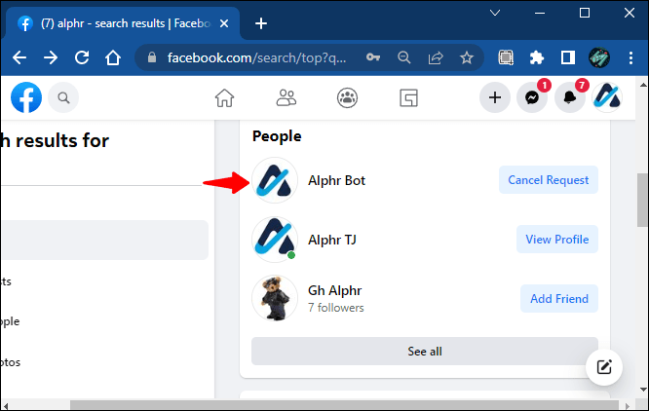The height and width of the screenshot is (411, 649).
Task: Click the scroll down arrow
Action: [x=643, y=389]
